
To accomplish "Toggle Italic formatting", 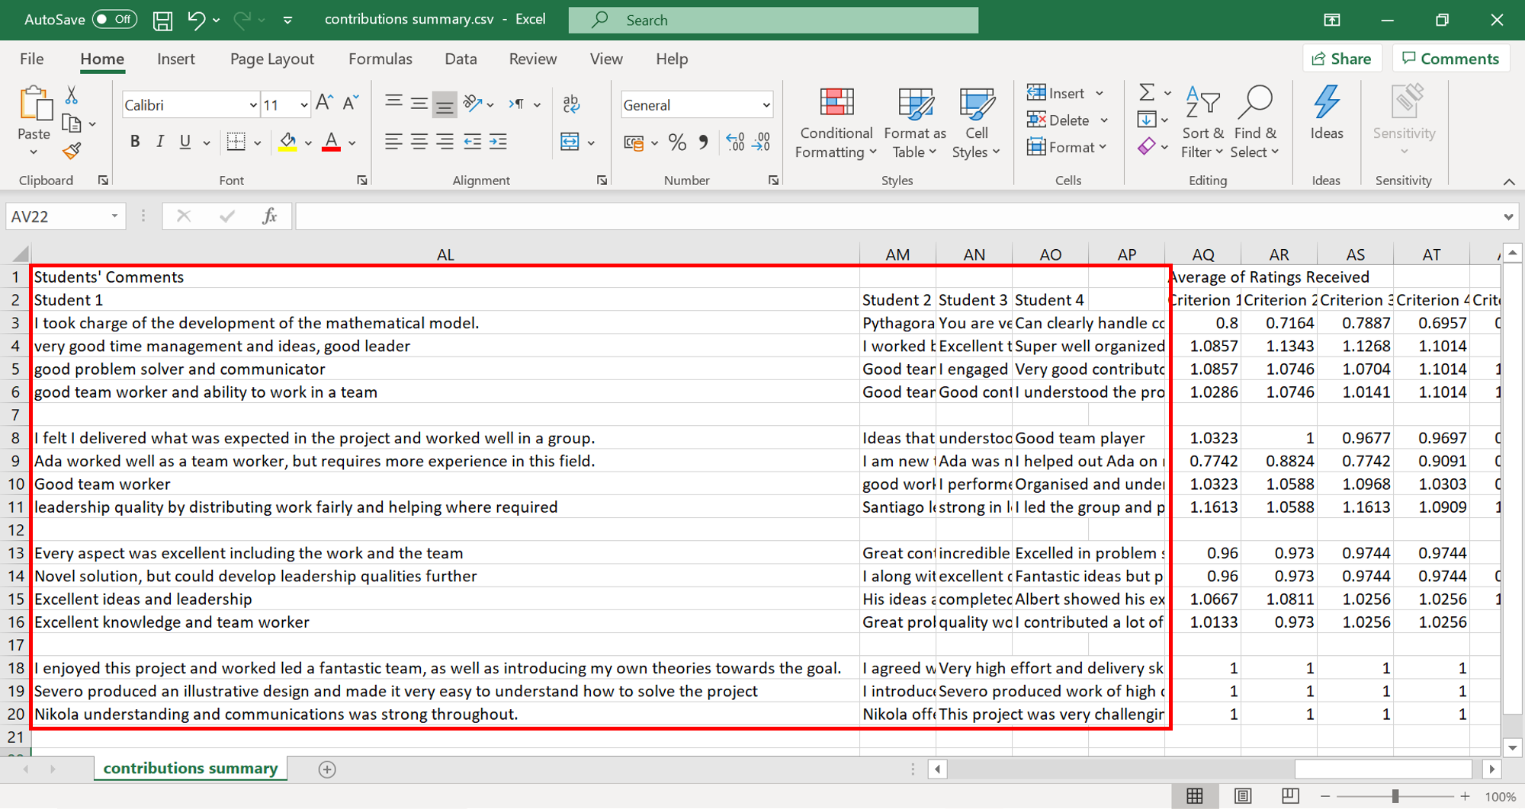I will click(x=160, y=142).
